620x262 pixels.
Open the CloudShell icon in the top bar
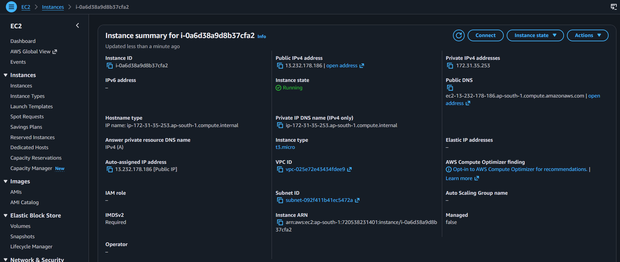point(613,7)
